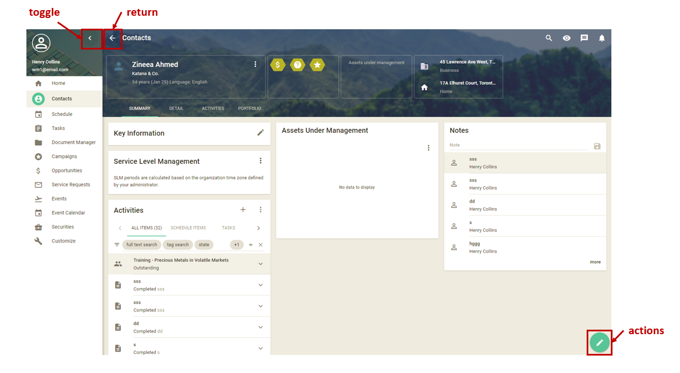Switch to the PORTFOLIO tab
Screen dimensions: 680x373
pos(249,108)
